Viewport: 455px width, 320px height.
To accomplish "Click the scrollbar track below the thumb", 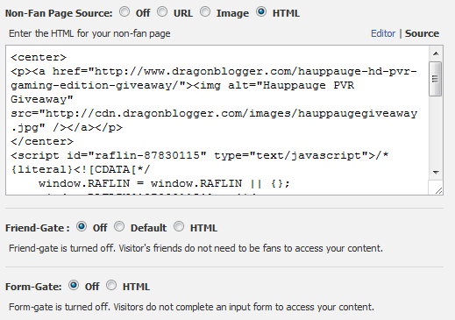I will [x=436, y=131].
